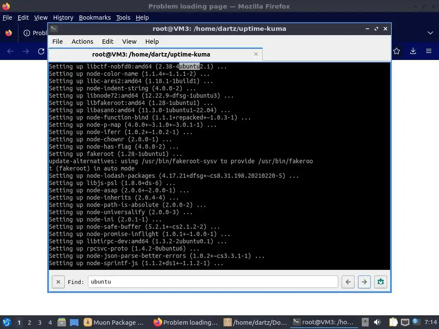Open the terminal Edit menu

point(108,42)
